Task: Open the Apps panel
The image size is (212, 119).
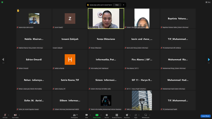Action: (x=136, y=116)
